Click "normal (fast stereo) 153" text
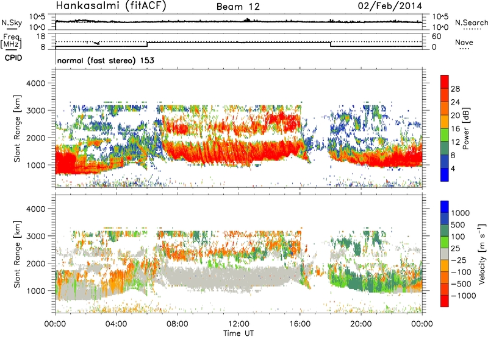488x337 pixels. (x=106, y=61)
